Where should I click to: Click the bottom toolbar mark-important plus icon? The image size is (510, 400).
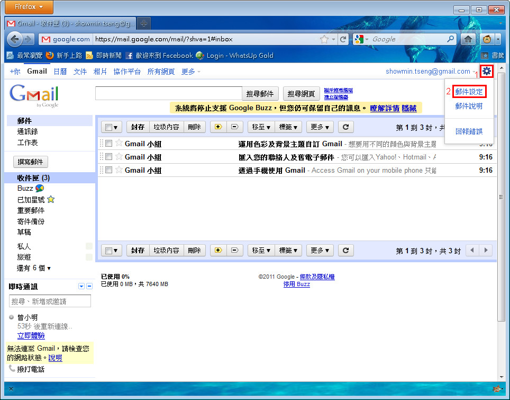(218, 250)
